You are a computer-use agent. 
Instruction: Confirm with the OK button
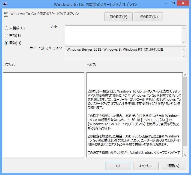(x=118, y=166)
